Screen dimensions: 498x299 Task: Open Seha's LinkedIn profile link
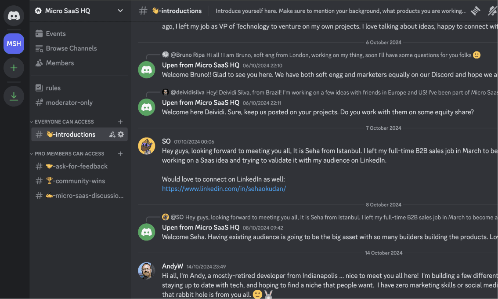(x=224, y=188)
